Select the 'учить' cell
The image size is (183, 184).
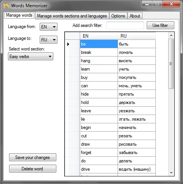pos(136,69)
